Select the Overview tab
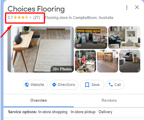The height and width of the screenshot is (120, 144). (39, 100)
